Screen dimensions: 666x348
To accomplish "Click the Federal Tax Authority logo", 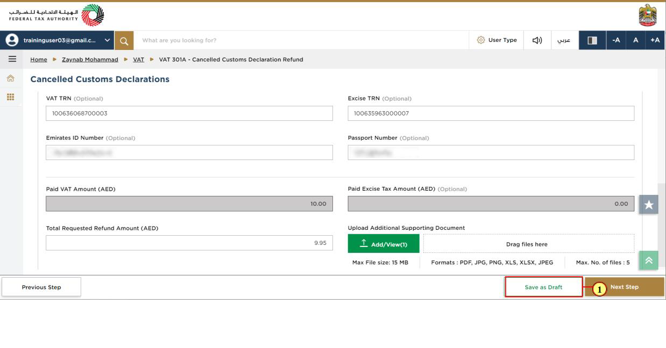I will 57,16.
